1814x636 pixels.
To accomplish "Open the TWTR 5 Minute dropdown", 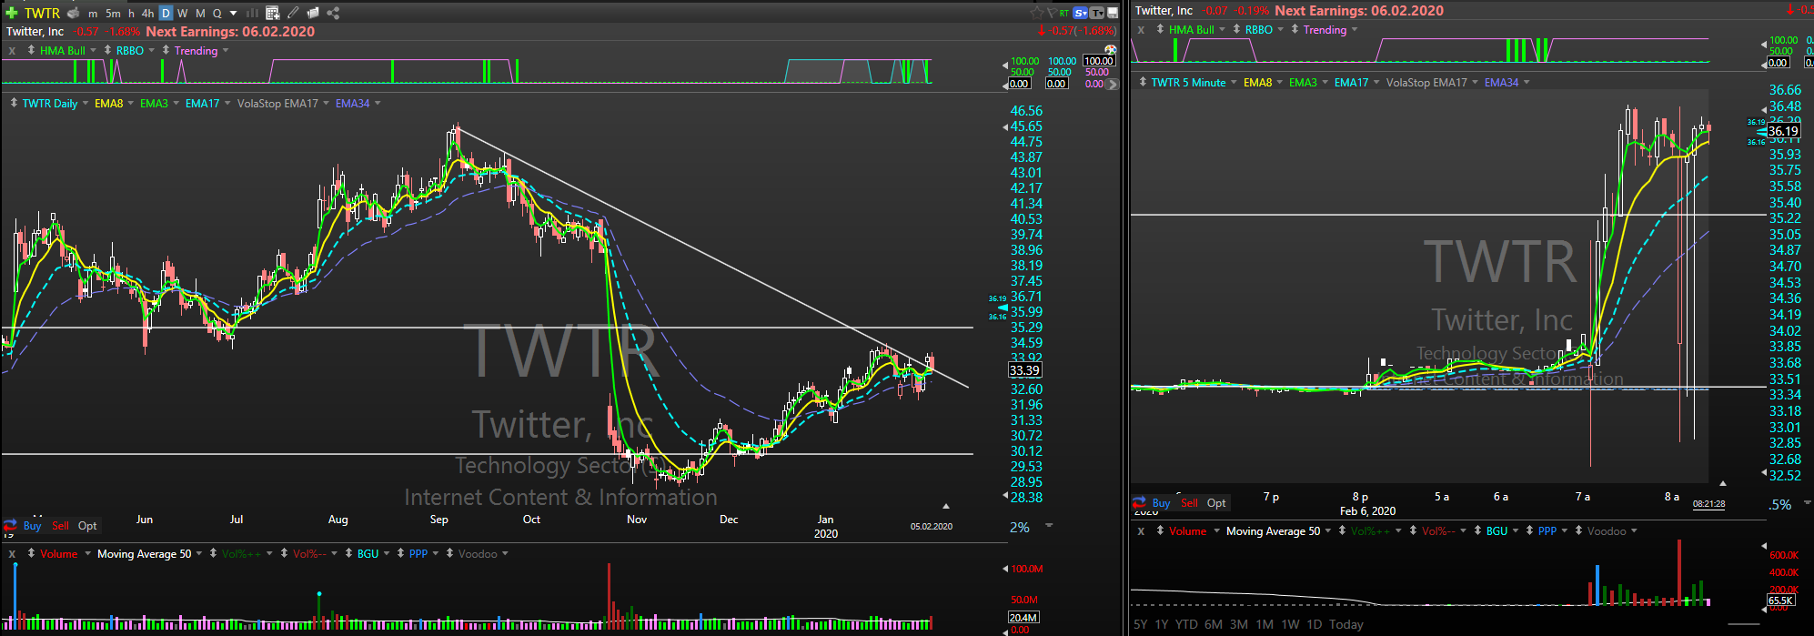I will point(1233,83).
